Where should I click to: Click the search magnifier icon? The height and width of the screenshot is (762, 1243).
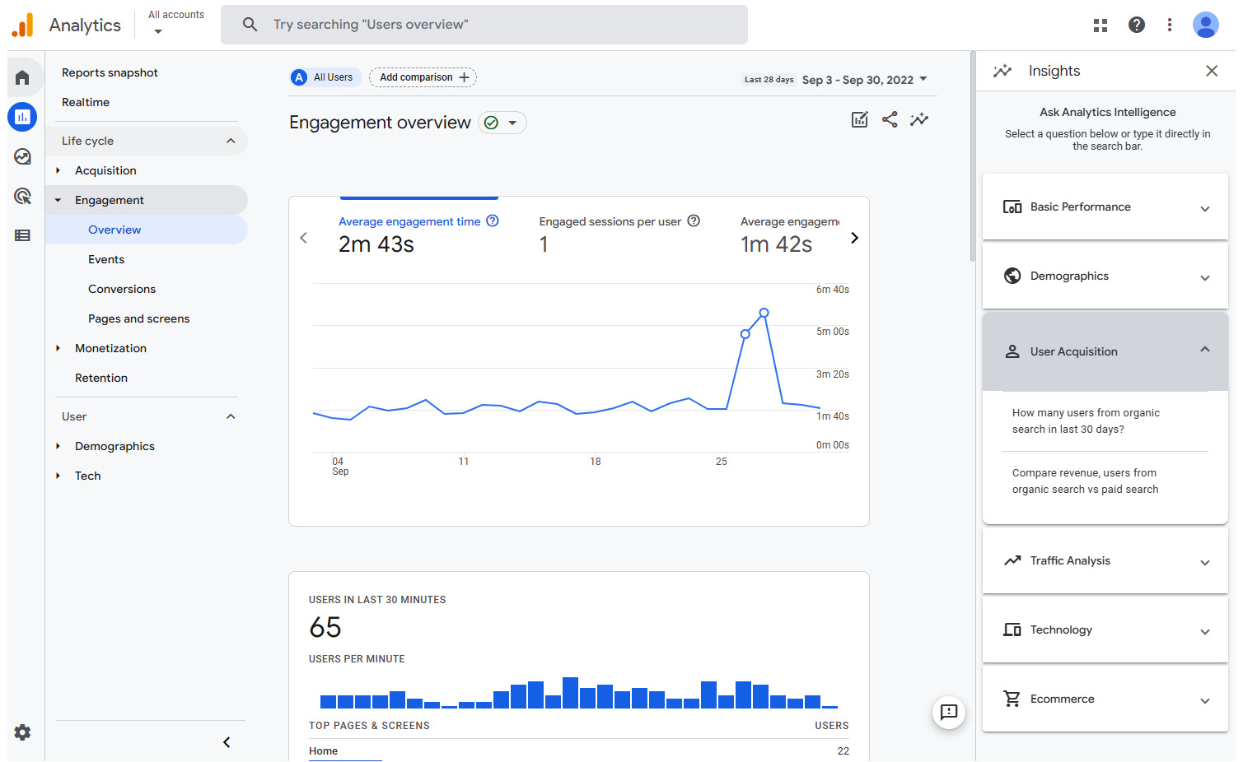[x=250, y=25]
